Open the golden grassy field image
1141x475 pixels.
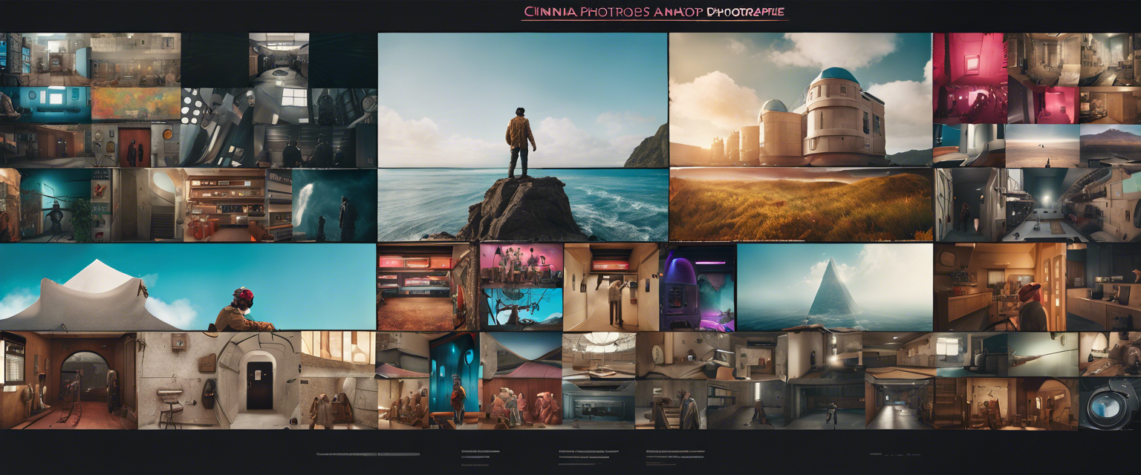click(801, 204)
